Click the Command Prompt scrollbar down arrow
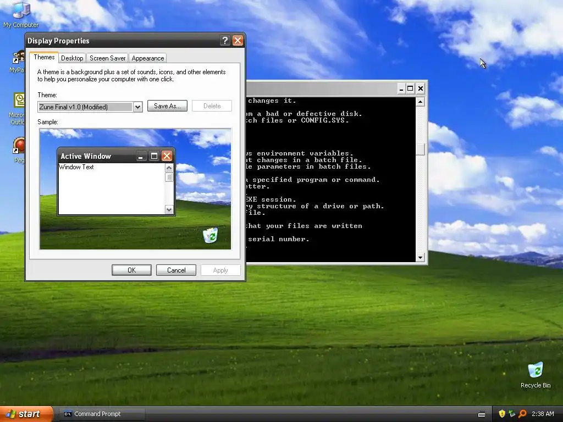 coord(421,257)
